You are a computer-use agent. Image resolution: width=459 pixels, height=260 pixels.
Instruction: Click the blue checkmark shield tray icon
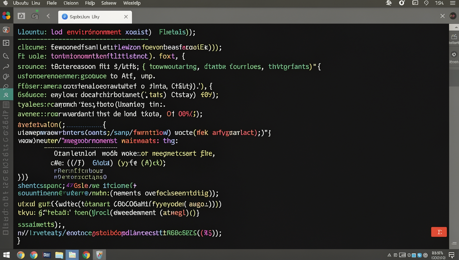[420, 255]
